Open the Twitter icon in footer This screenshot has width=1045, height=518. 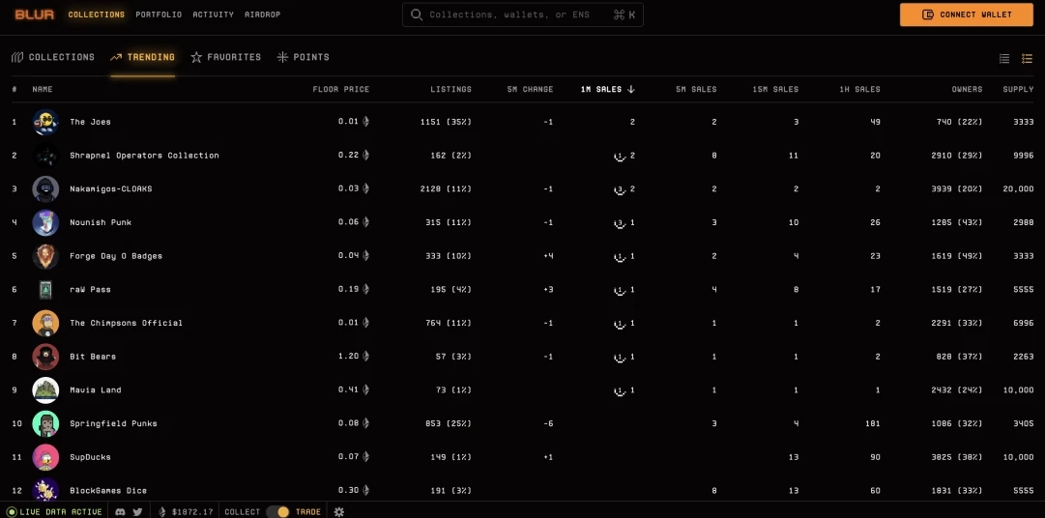(137, 511)
